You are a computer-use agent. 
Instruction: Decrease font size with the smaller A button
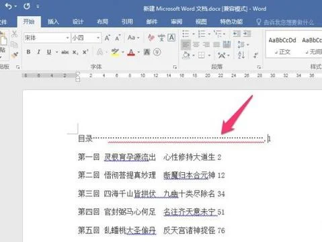click(118, 38)
